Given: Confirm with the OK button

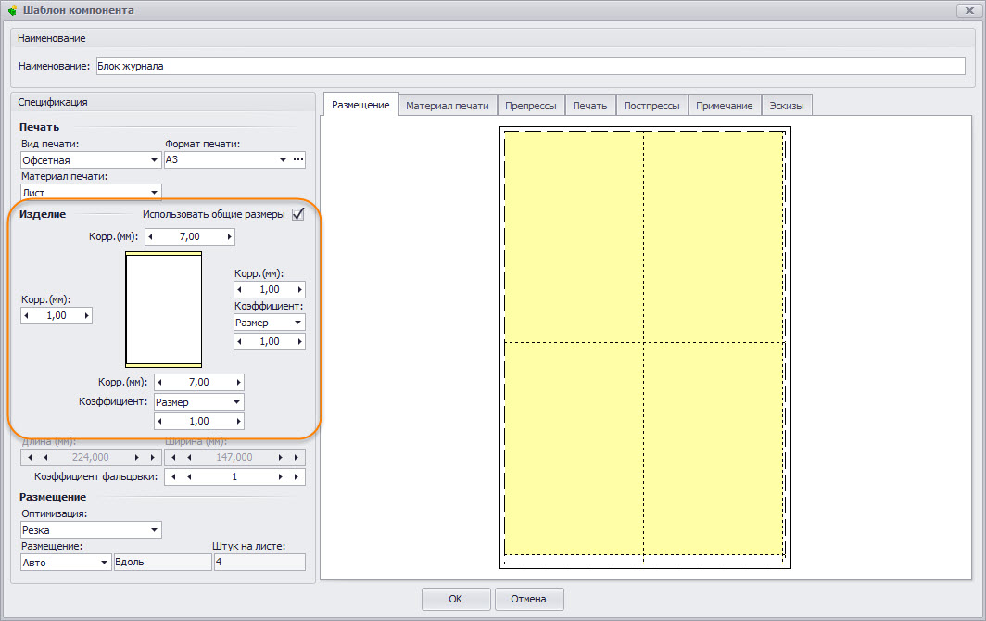Looking at the screenshot, I should click(x=456, y=599).
